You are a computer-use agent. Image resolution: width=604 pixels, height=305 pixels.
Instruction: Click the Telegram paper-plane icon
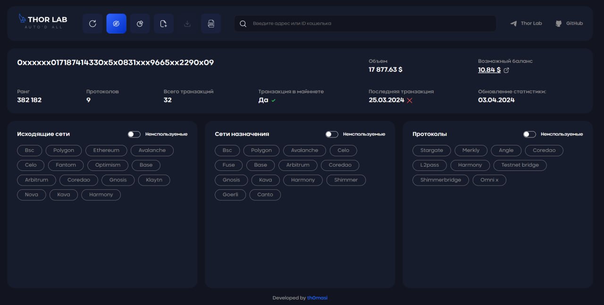click(x=513, y=24)
